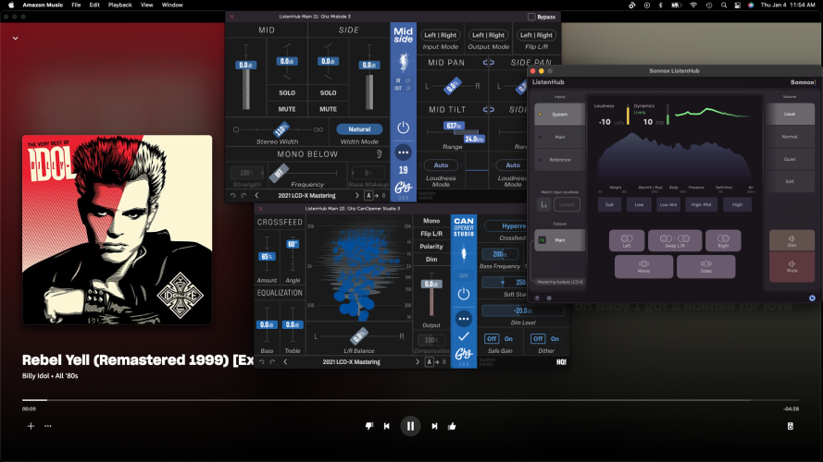Image resolution: width=823 pixels, height=462 pixels.
Task: Set Dither to Off
Action: 538,339
